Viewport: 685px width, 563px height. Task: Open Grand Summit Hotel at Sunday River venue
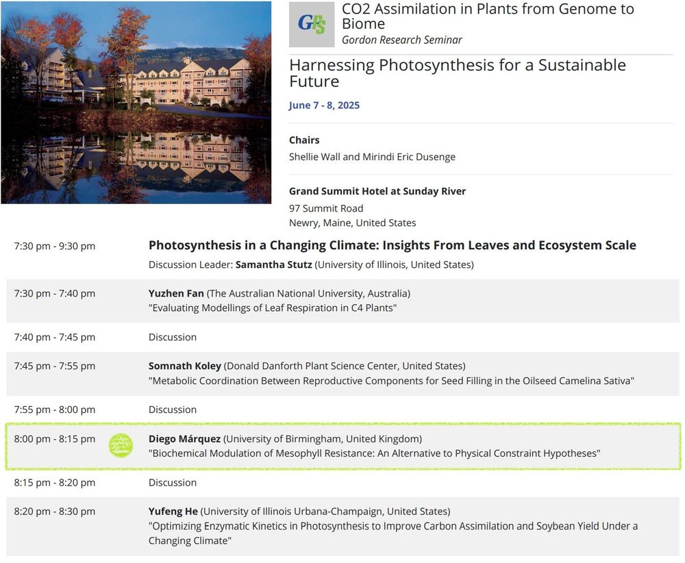(x=377, y=191)
